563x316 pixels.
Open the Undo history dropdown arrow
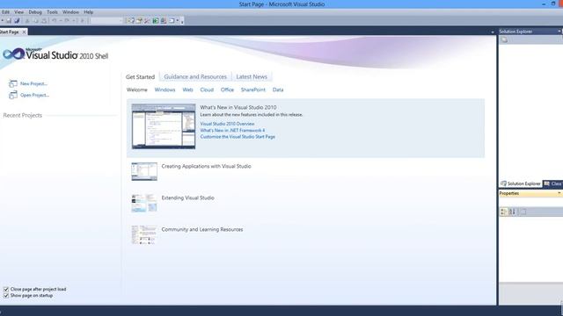pyautogui.click(x=61, y=21)
